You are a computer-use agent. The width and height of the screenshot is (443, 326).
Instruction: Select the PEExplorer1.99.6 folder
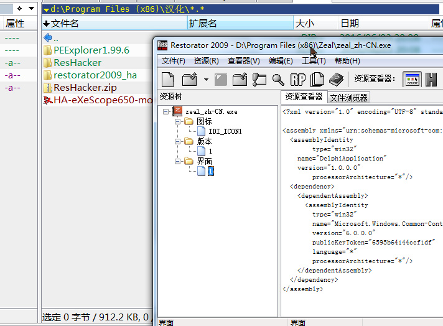91,50
